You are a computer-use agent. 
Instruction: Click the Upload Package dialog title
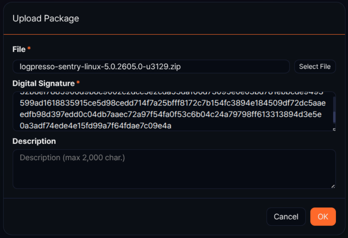(x=46, y=19)
